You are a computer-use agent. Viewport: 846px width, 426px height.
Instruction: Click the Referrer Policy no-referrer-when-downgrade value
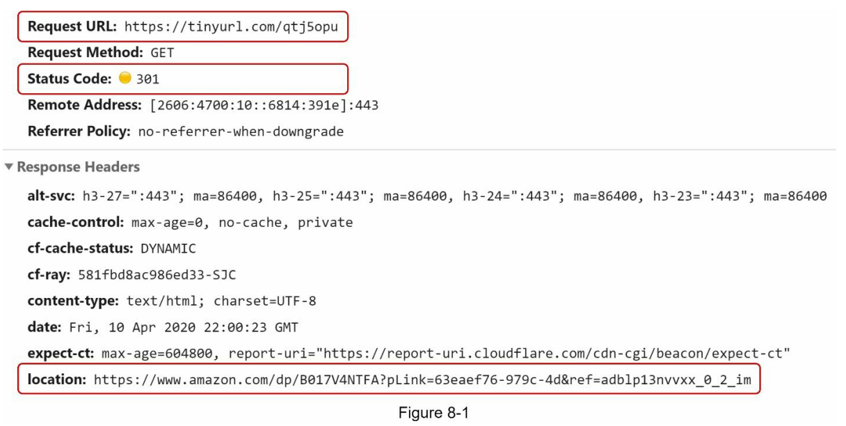pos(241,132)
